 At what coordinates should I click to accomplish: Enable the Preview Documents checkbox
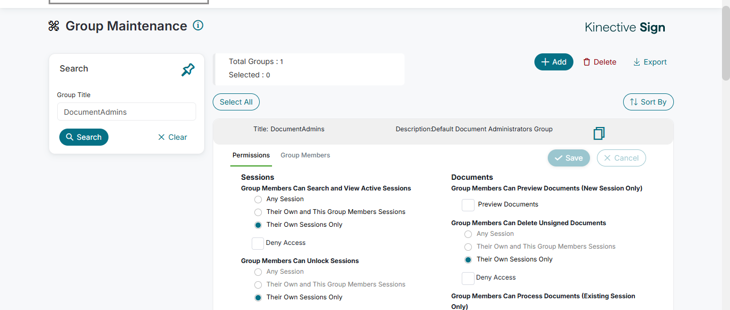coord(468,205)
